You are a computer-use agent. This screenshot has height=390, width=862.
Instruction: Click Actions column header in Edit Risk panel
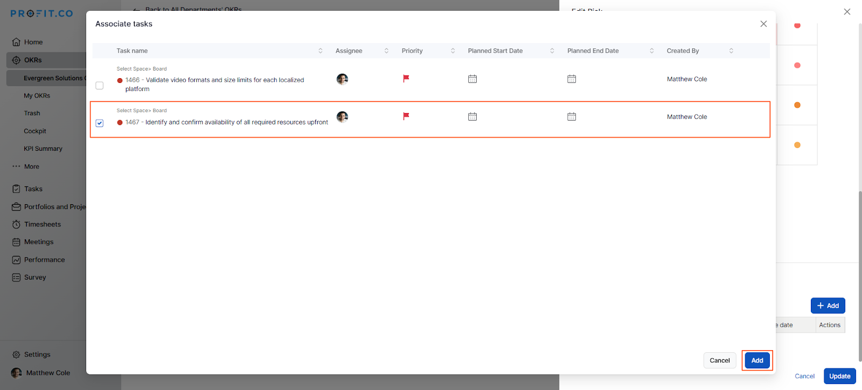pyautogui.click(x=830, y=325)
